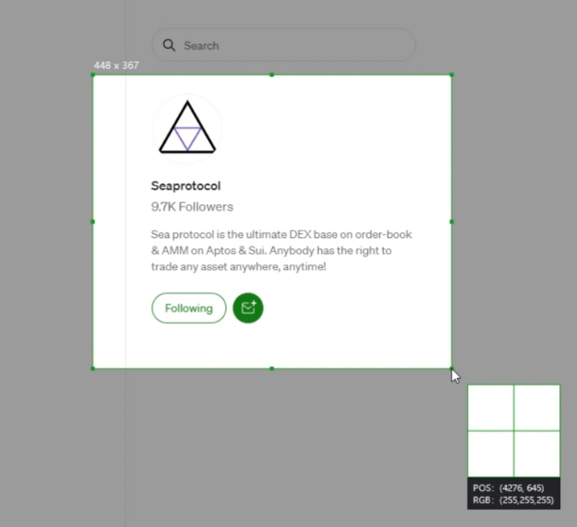
Task: Click the magnifier crosshair preview box
Action: [x=514, y=430]
